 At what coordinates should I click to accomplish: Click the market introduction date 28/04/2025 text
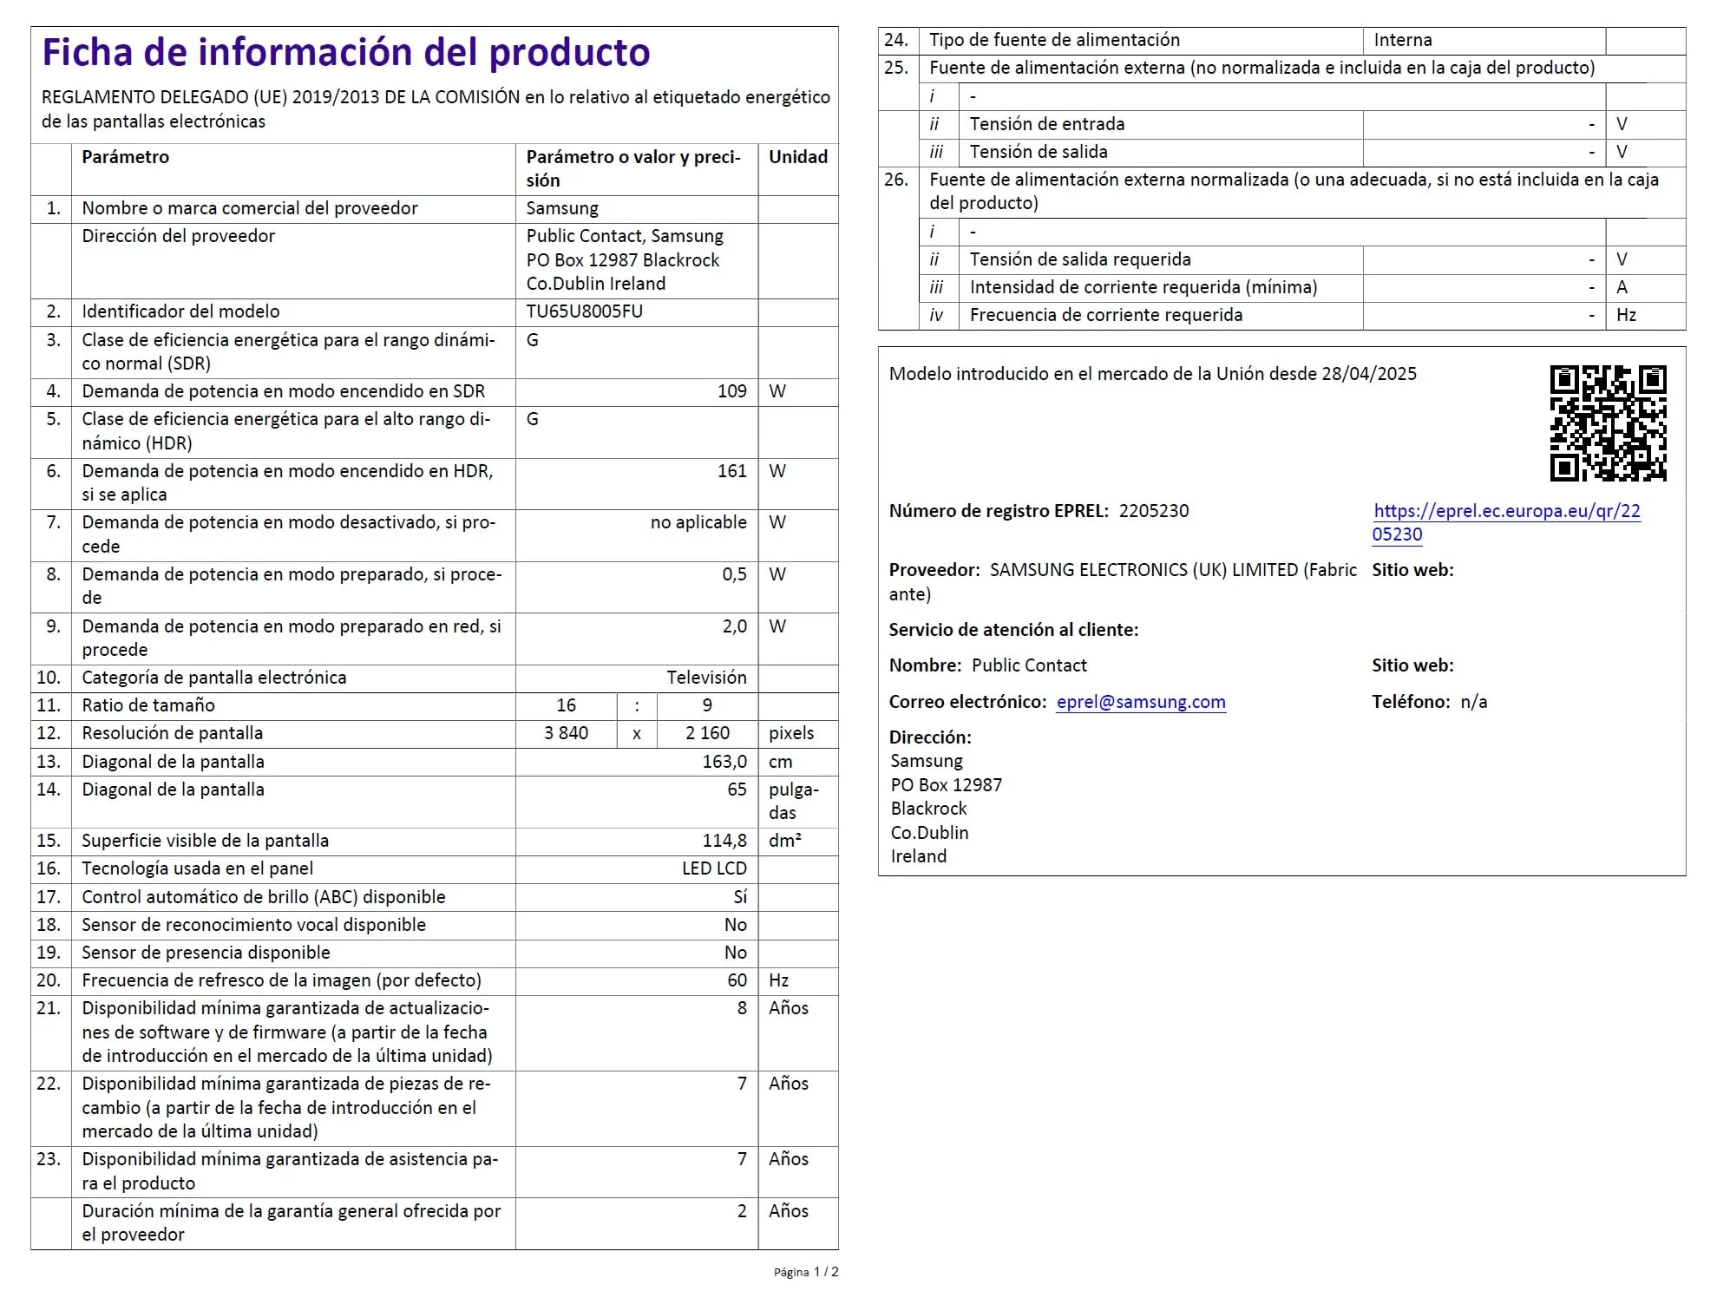click(1368, 374)
